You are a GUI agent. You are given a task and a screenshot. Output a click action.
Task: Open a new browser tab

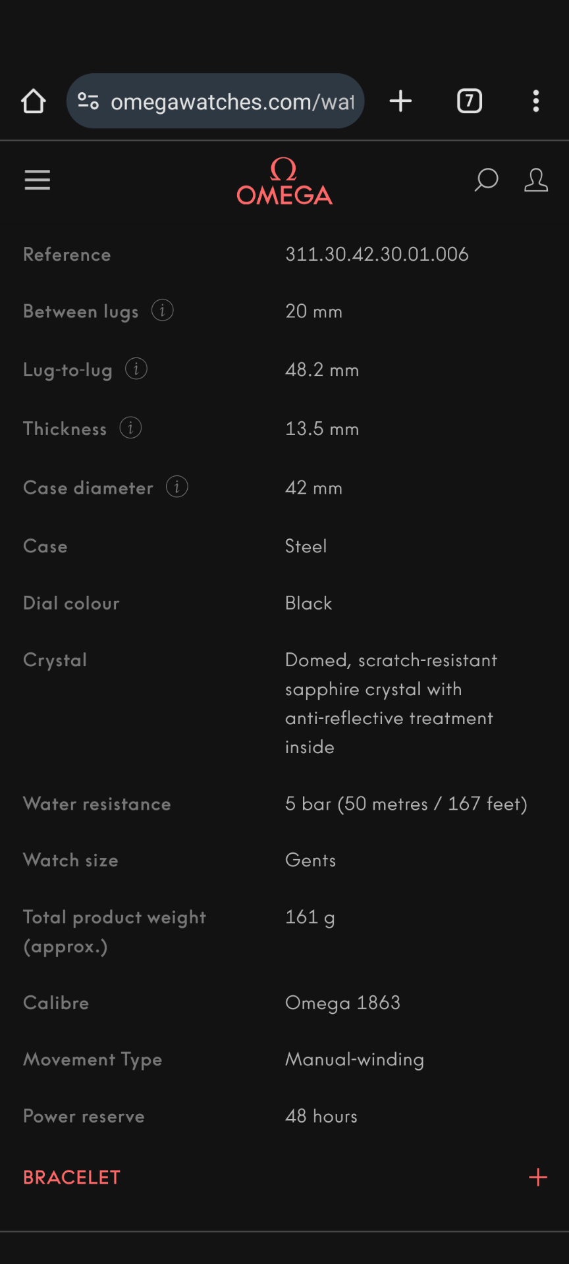[x=400, y=101]
